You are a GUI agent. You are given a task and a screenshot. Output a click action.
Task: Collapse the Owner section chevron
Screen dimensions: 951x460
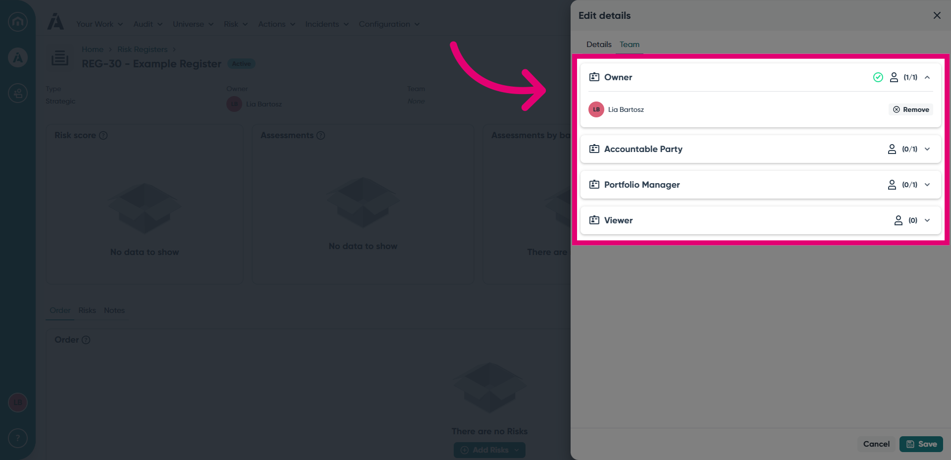click(927, 77)
